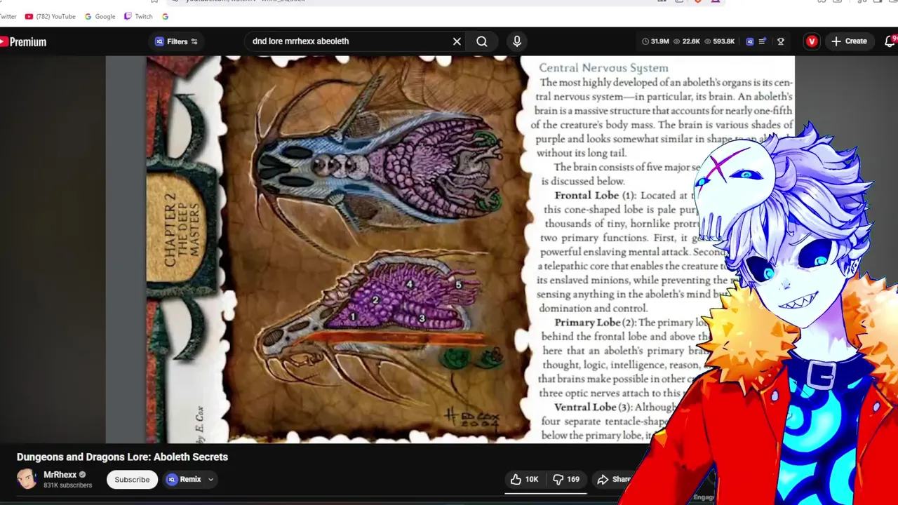Start voice search with the microphone icon

pos(517,41)
